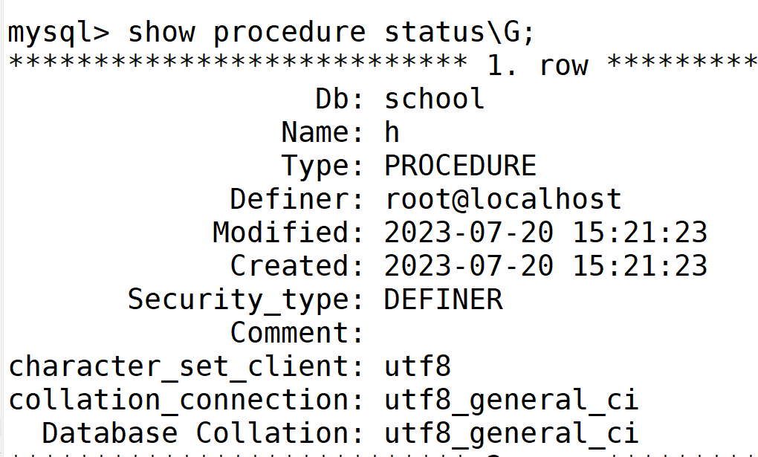Click the Modified timestamp value
The image size is (758, 457).
click(x=545, y=233)
